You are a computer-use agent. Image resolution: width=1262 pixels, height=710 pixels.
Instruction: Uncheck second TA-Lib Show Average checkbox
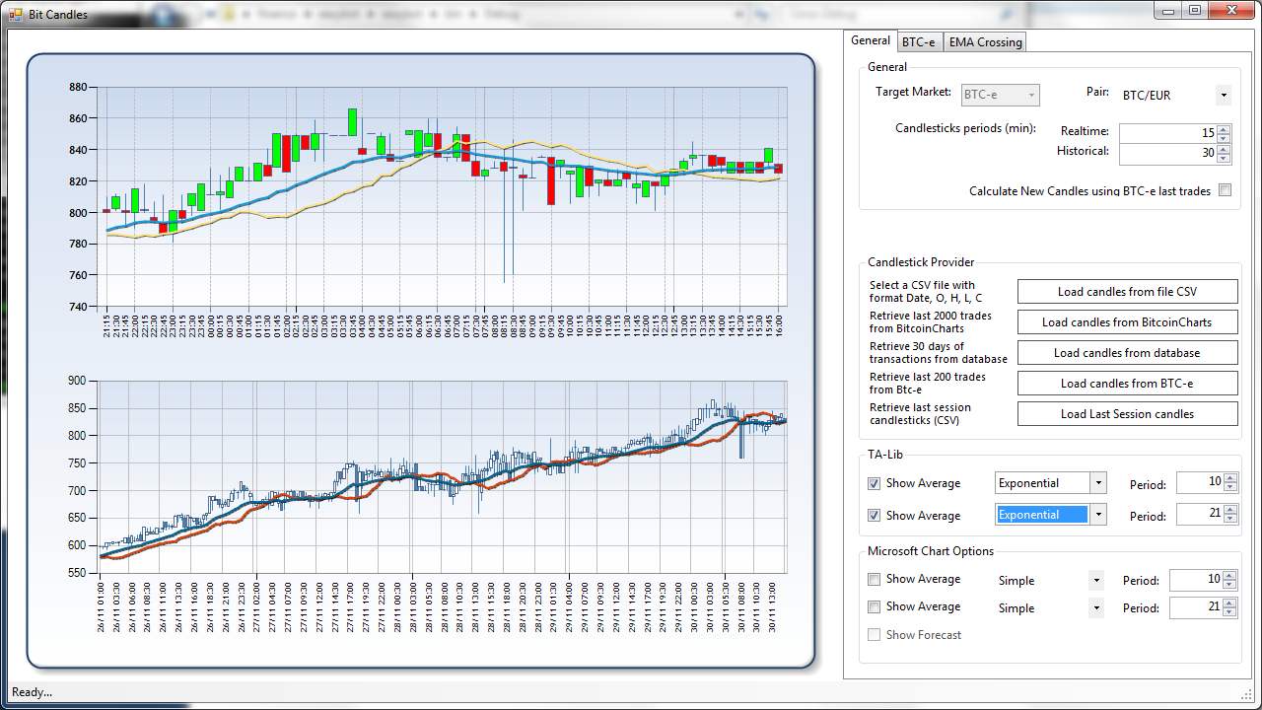(x=874, y=515)
